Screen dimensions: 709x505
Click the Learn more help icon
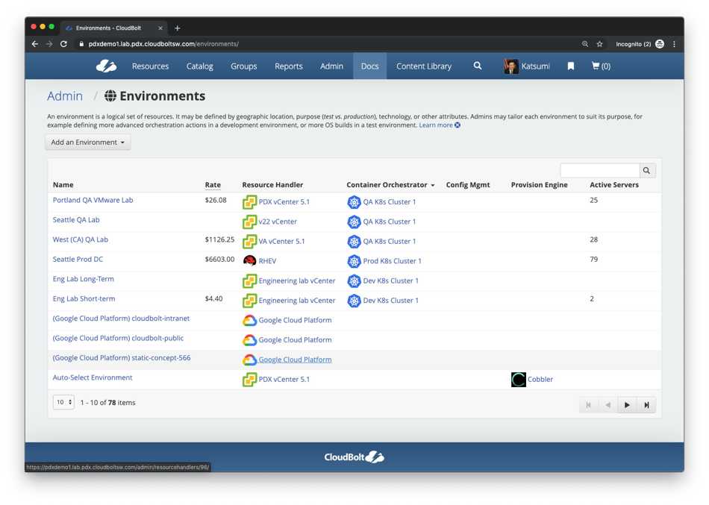pos(457,125)
